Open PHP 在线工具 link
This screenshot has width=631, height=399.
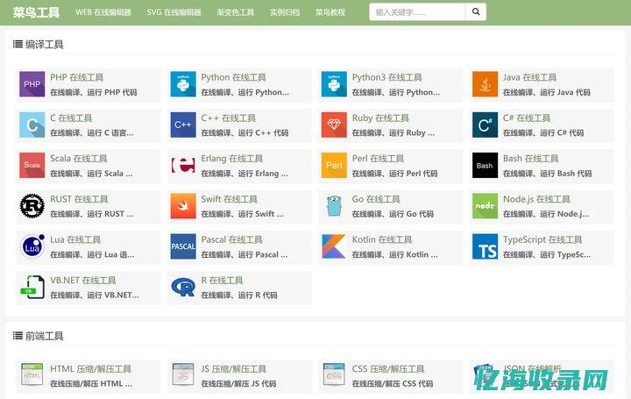click(x=77, y=77)
